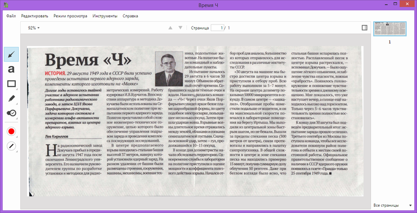Click the red ИСТОРИЯ label in article
This screenshot has height=213, width=417.
[55, 73]
